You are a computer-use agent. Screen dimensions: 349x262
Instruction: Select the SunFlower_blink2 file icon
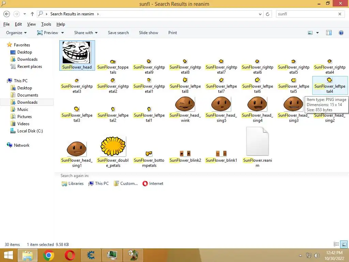185,154
